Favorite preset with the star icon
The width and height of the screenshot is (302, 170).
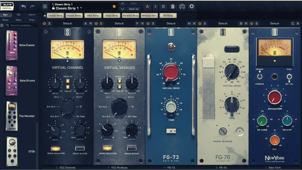114,6
